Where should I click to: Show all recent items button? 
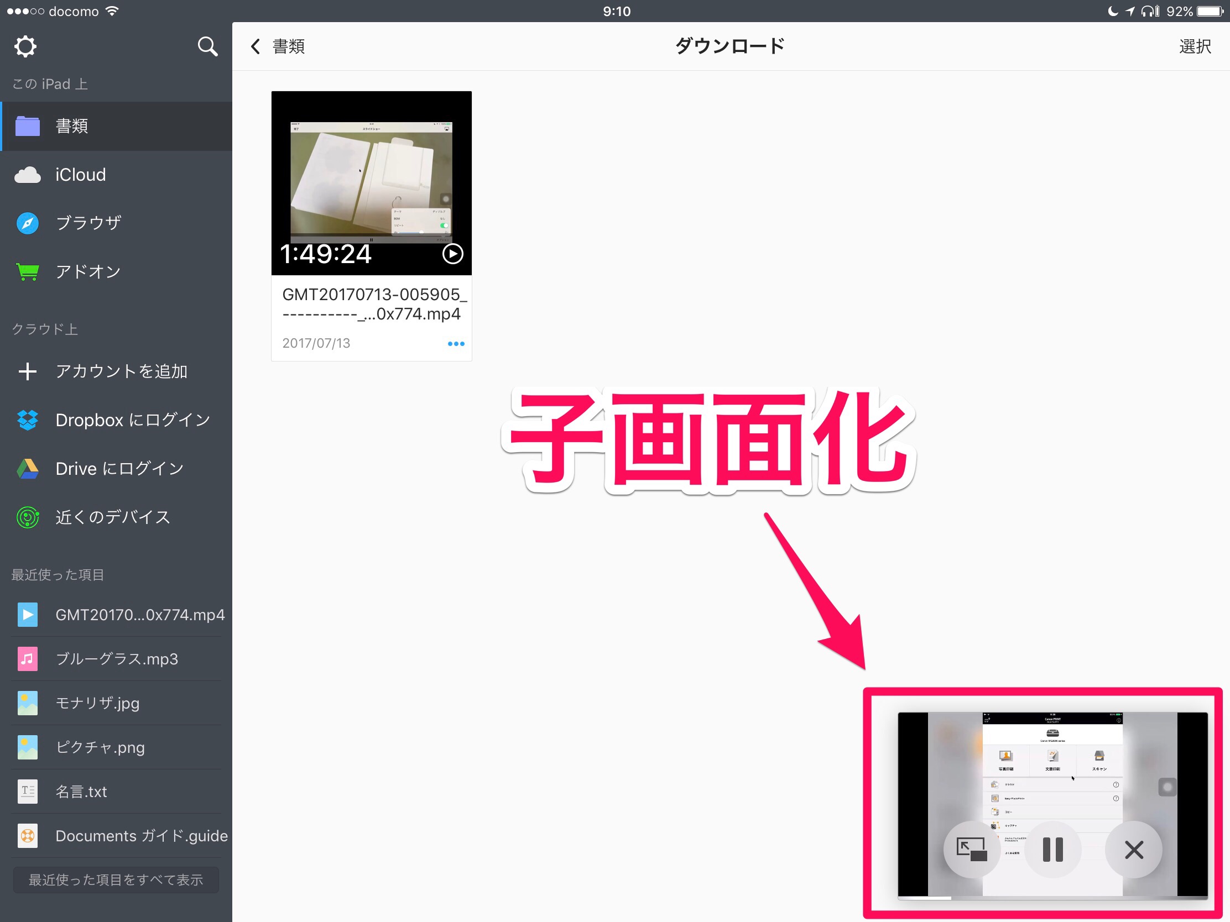[116, 879]
